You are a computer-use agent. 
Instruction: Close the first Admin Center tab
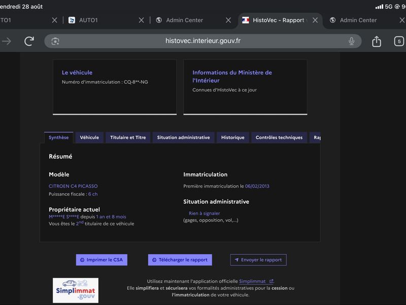tap(228, 20)
